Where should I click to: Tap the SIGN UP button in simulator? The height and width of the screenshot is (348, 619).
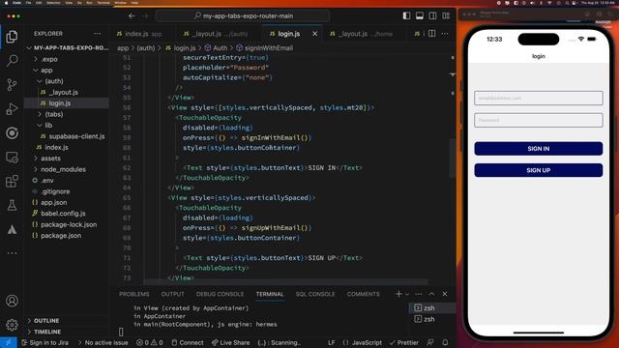[x=539, y=170]
